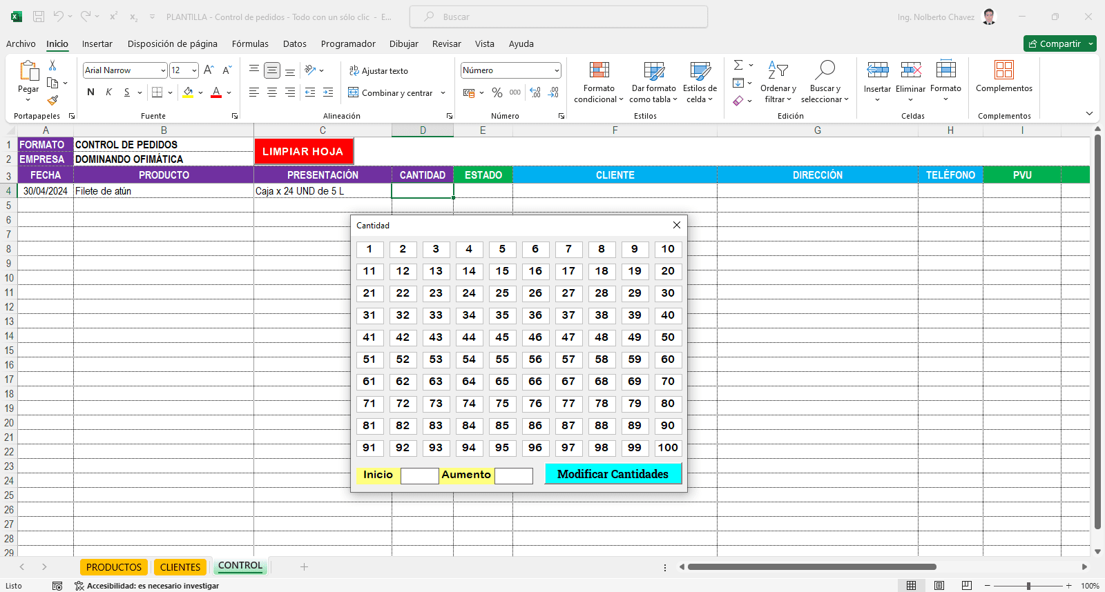
Task: Open the Complementos add-ins icon
Action: (x=1003, y=70)
